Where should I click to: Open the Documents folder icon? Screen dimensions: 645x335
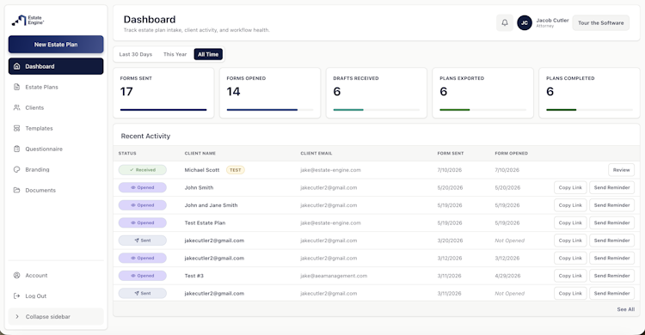point(17,190)
